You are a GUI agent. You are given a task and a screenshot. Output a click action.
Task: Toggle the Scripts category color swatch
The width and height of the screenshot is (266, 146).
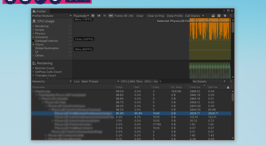coord(33,30)
